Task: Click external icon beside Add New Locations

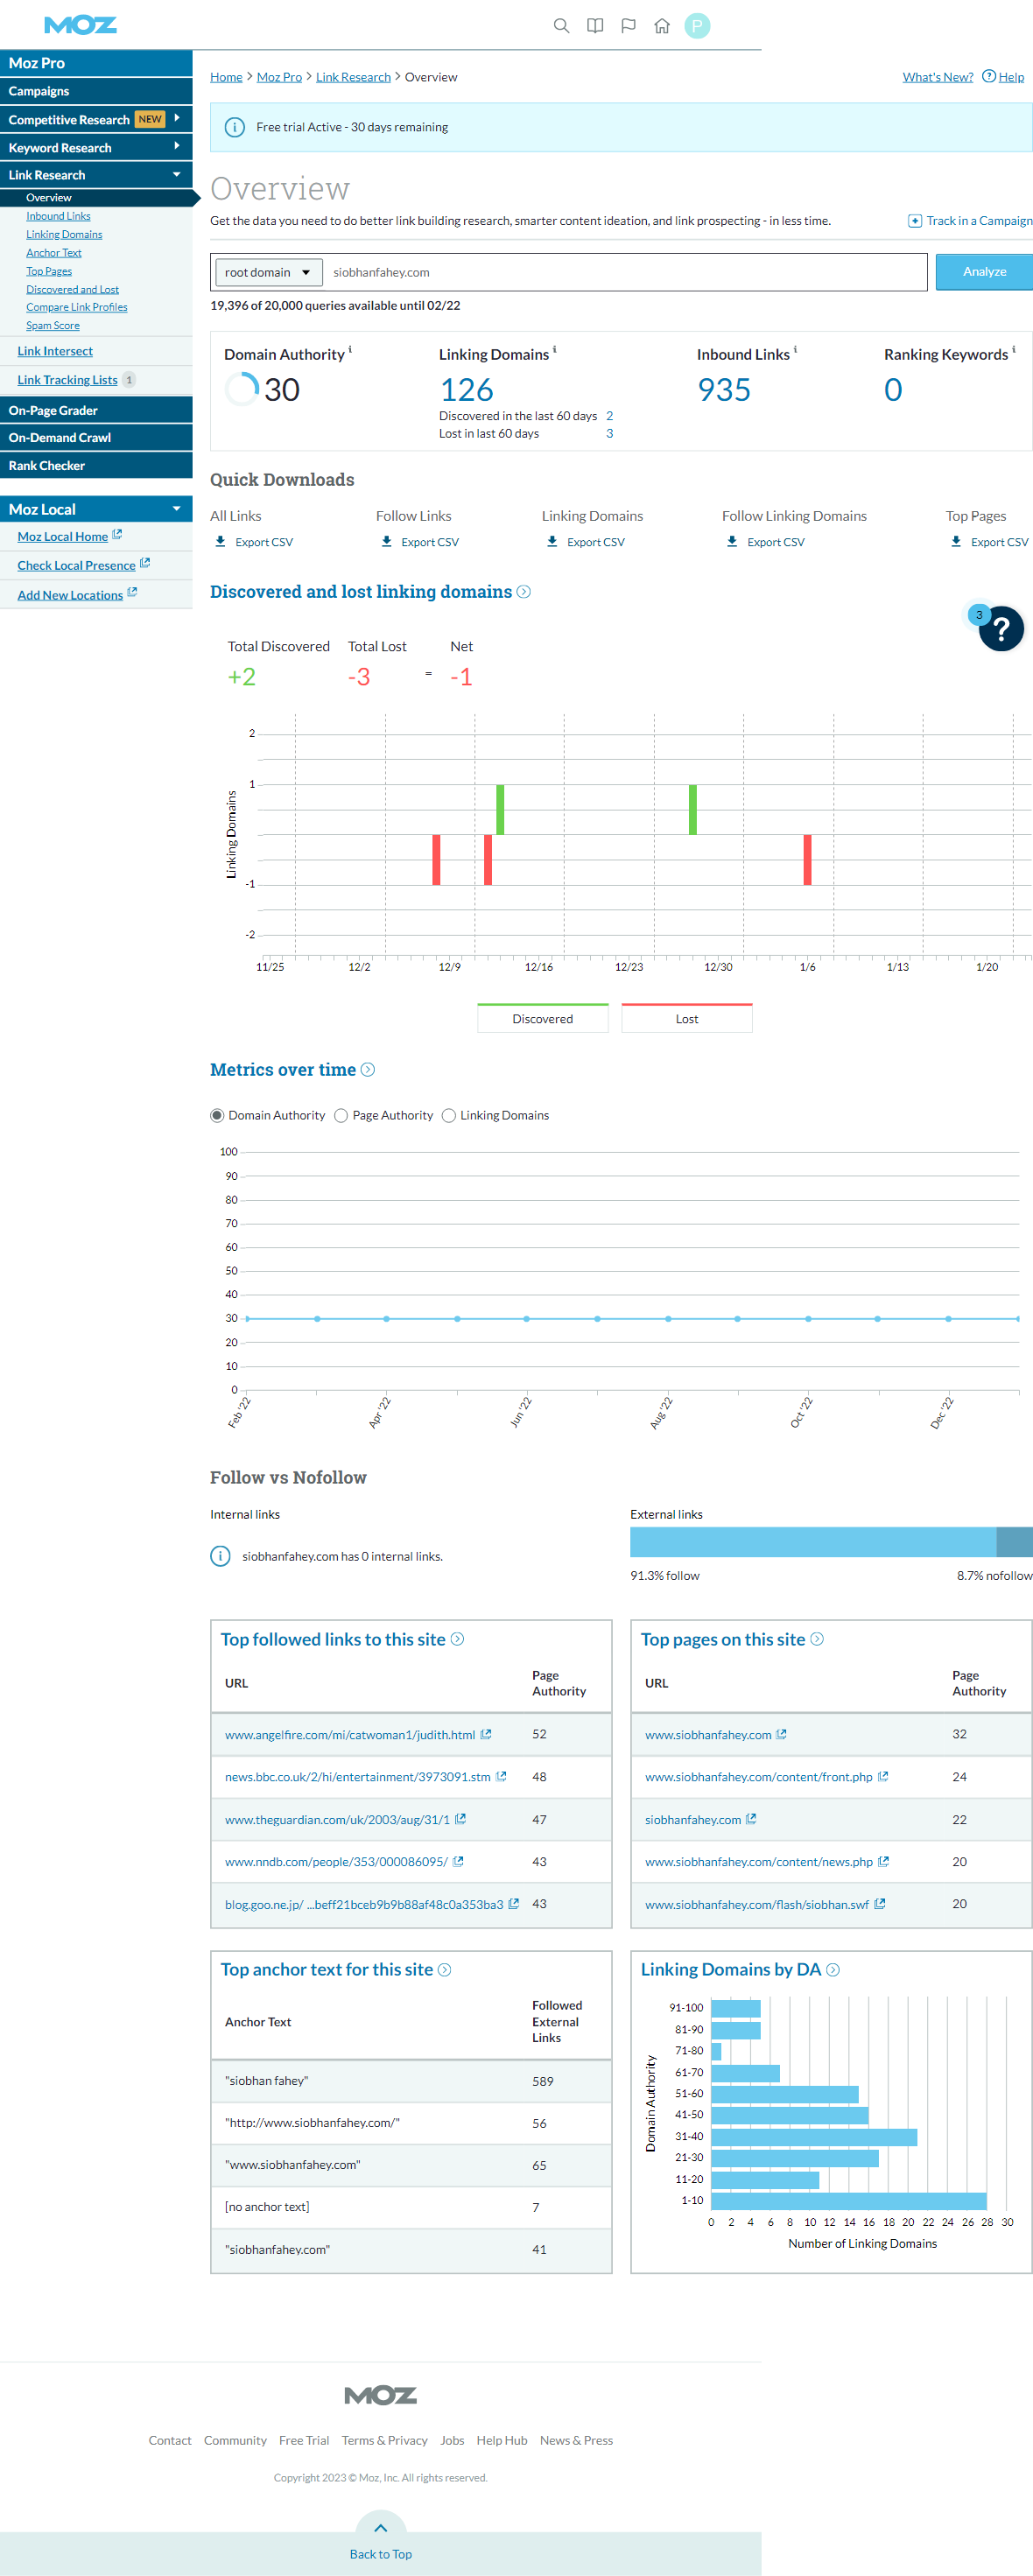Action: click(x=132, y=593)
